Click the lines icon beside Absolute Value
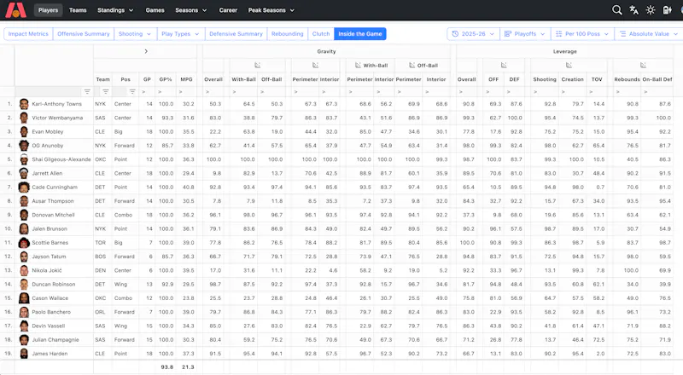The height and width of the screenshot is (375, 683). coord(623,34)
